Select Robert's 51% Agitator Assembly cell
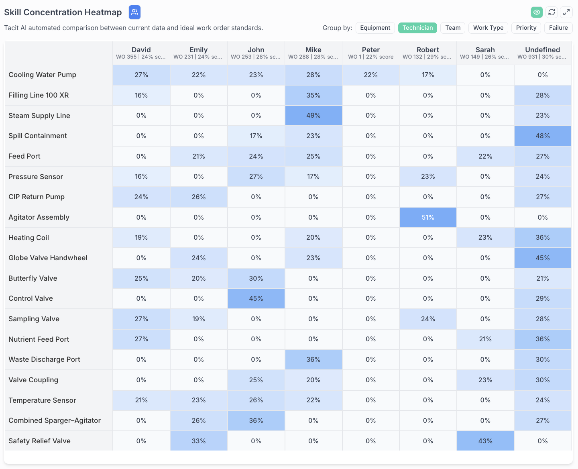The image size is (578, 469). pyautogui.click(x=428, y=217)
